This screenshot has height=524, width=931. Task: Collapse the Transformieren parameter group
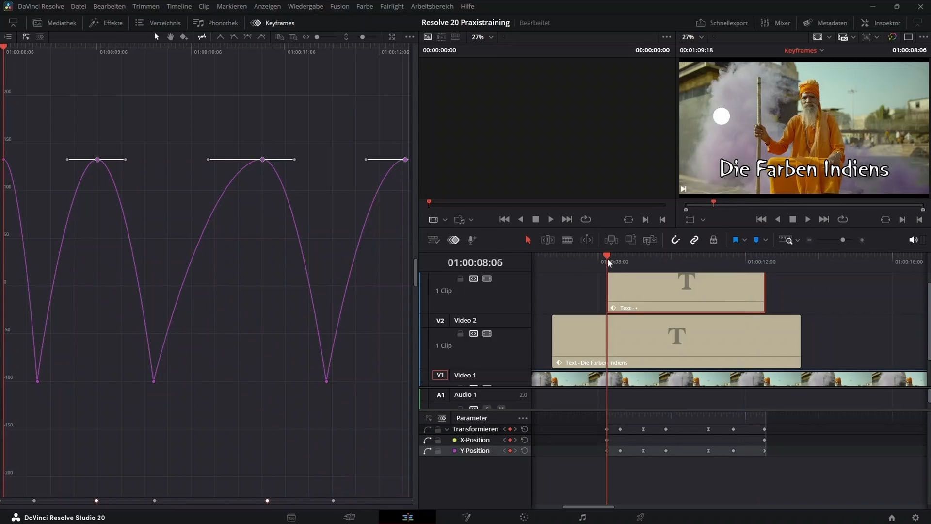point(447,429)
